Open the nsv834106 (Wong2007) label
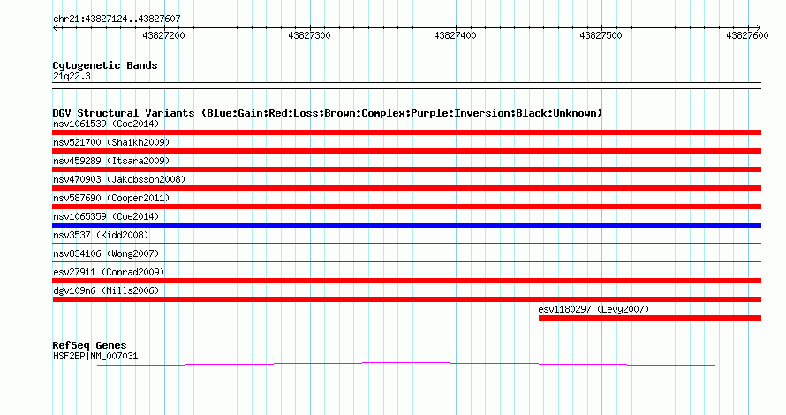786x415 pixels. 106,253
